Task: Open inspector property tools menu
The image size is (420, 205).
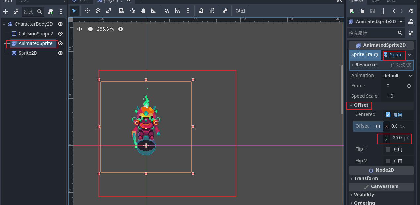Action: pos(411,33)
